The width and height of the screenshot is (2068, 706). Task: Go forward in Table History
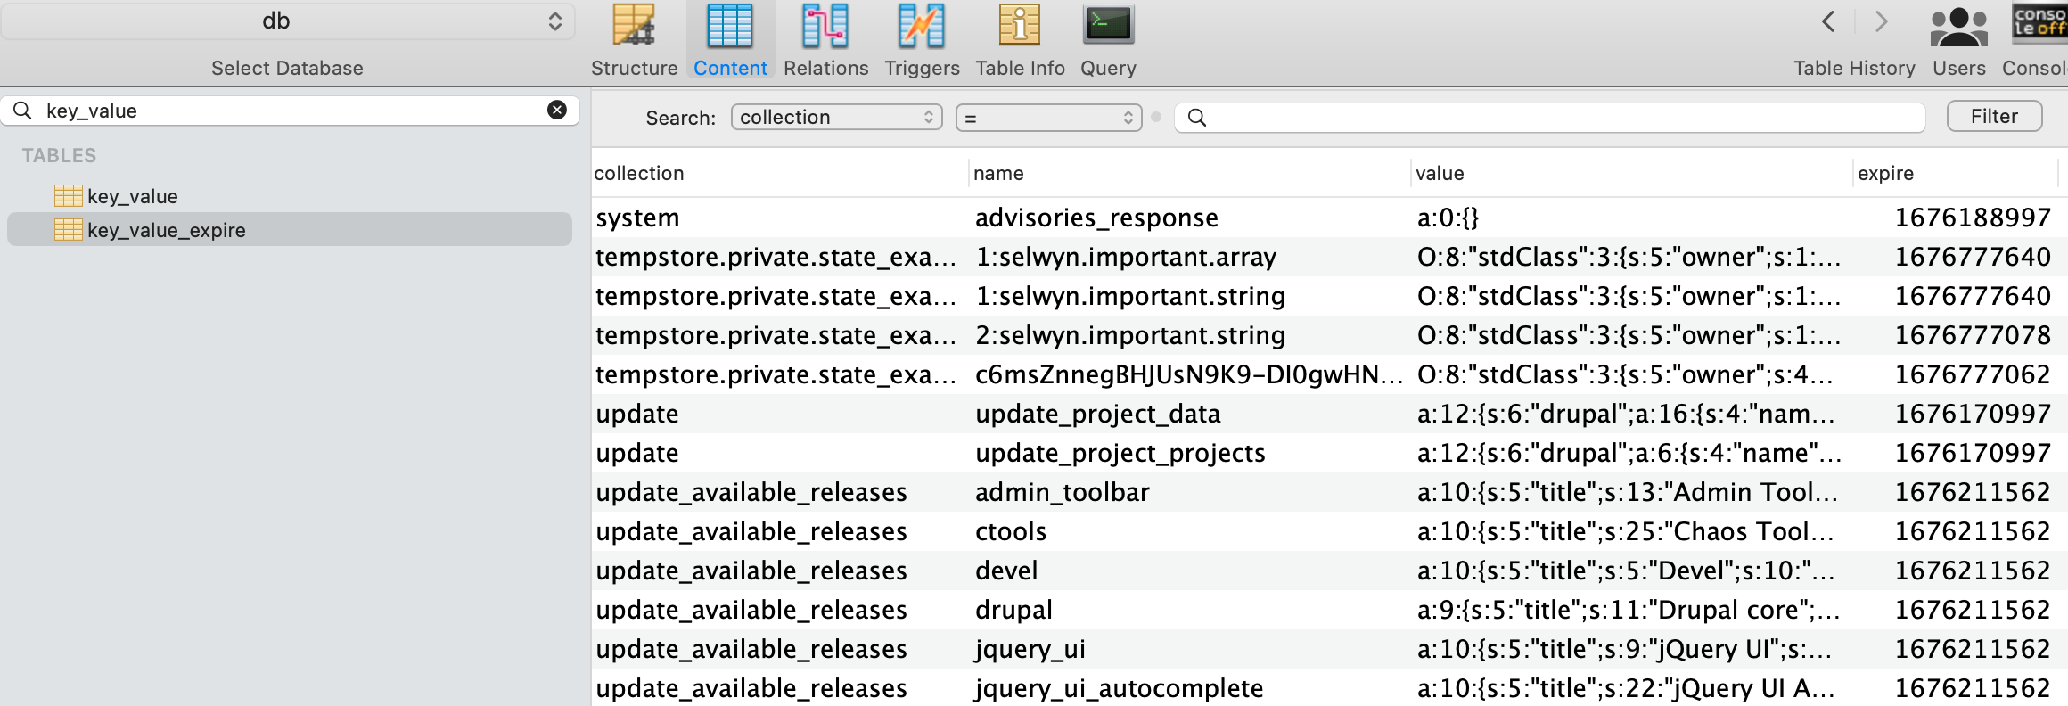pyautogui.click(x=1882, y=21)
